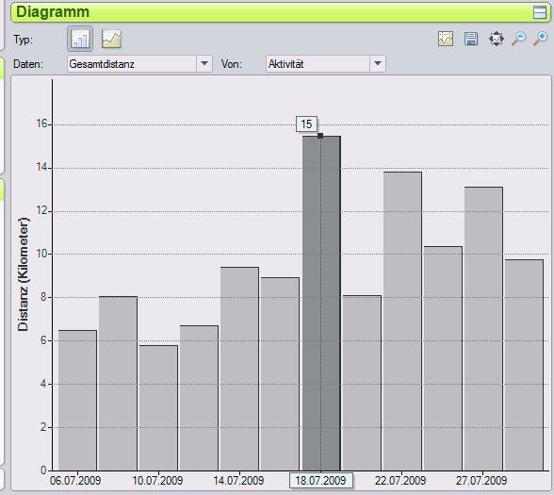This screenshot has height=495, width=554.
Task: Click the fit-to-view arrows icon
Action: 496,39
